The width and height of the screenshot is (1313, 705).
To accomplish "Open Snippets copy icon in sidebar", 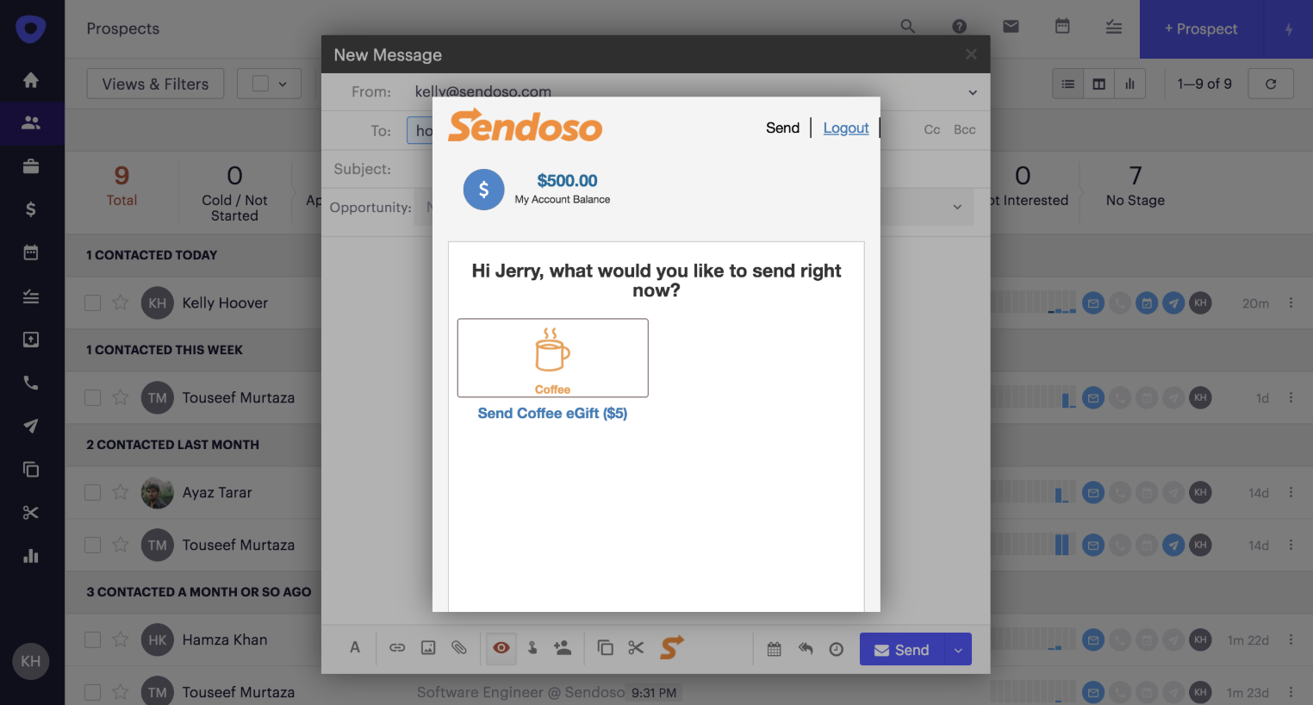I will pos(31,470).
